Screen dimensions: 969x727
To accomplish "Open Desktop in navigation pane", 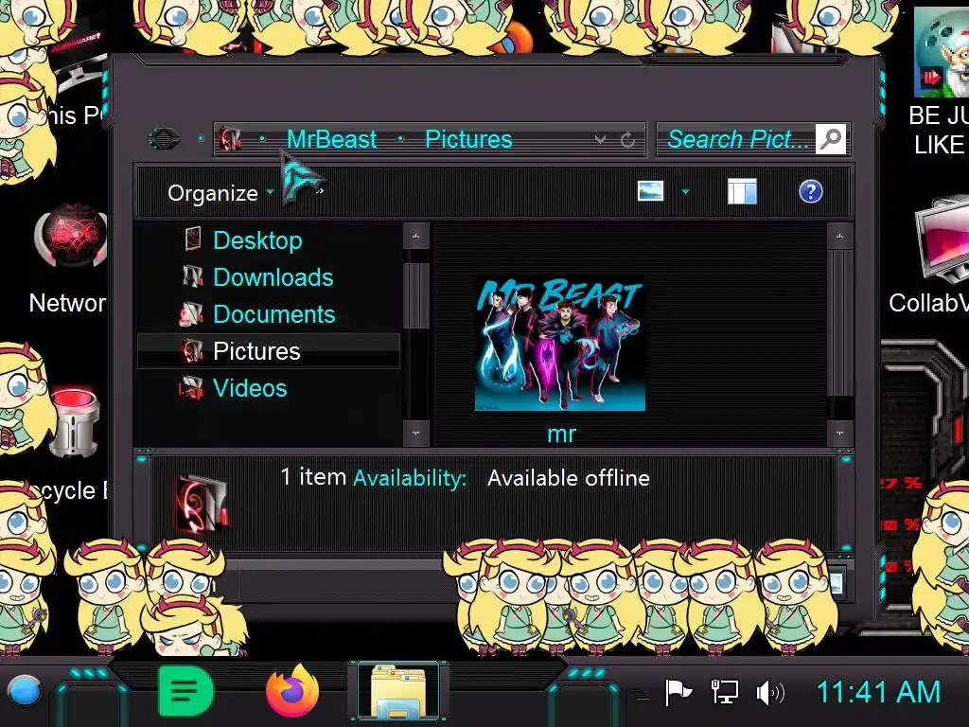I will click(257, 240).
